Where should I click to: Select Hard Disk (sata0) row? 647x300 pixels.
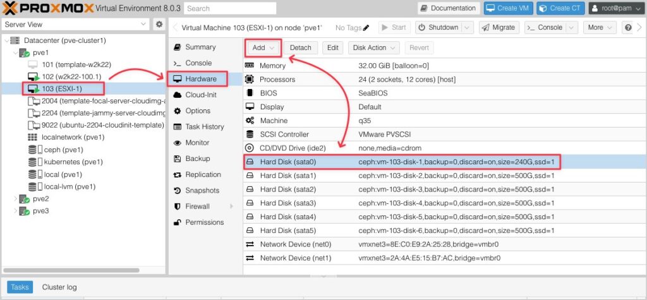[445, 162]
